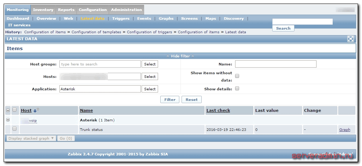Viewport: 362px width, 166px height.
Task: Open Graph link for Trunk status
Action: tap(344, 129)
